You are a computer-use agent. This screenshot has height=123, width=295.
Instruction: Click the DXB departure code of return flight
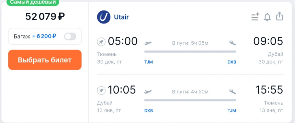tap(148, 111)
